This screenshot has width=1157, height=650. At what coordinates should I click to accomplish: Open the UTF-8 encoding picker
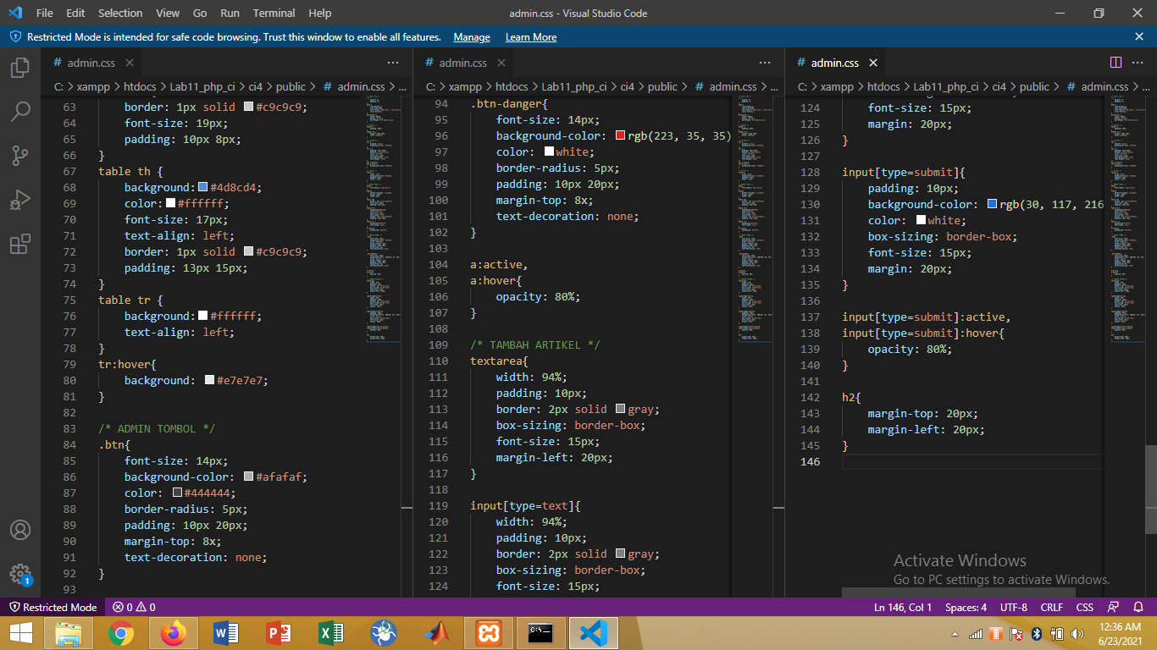(x=1013, y=607)
